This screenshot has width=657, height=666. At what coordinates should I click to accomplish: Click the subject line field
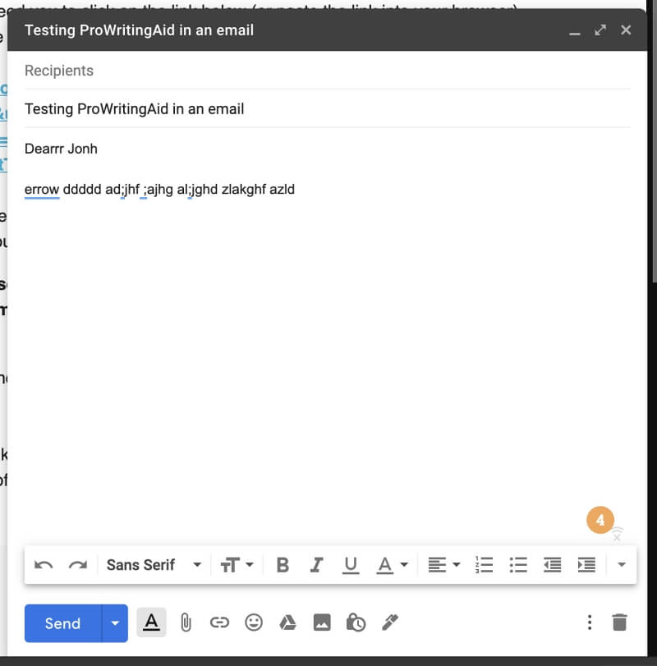pos(327,109)
